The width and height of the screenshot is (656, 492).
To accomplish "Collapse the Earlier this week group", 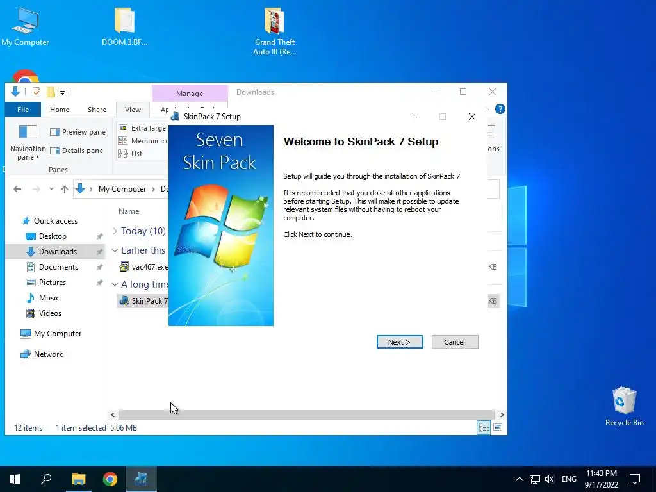I will coord(115,250).
